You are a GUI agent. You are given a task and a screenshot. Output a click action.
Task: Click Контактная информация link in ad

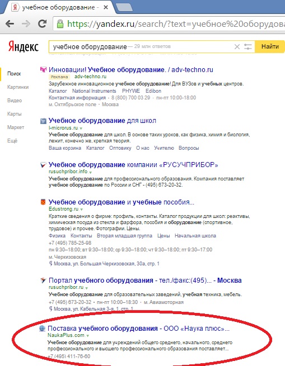(x=77, y=98)
